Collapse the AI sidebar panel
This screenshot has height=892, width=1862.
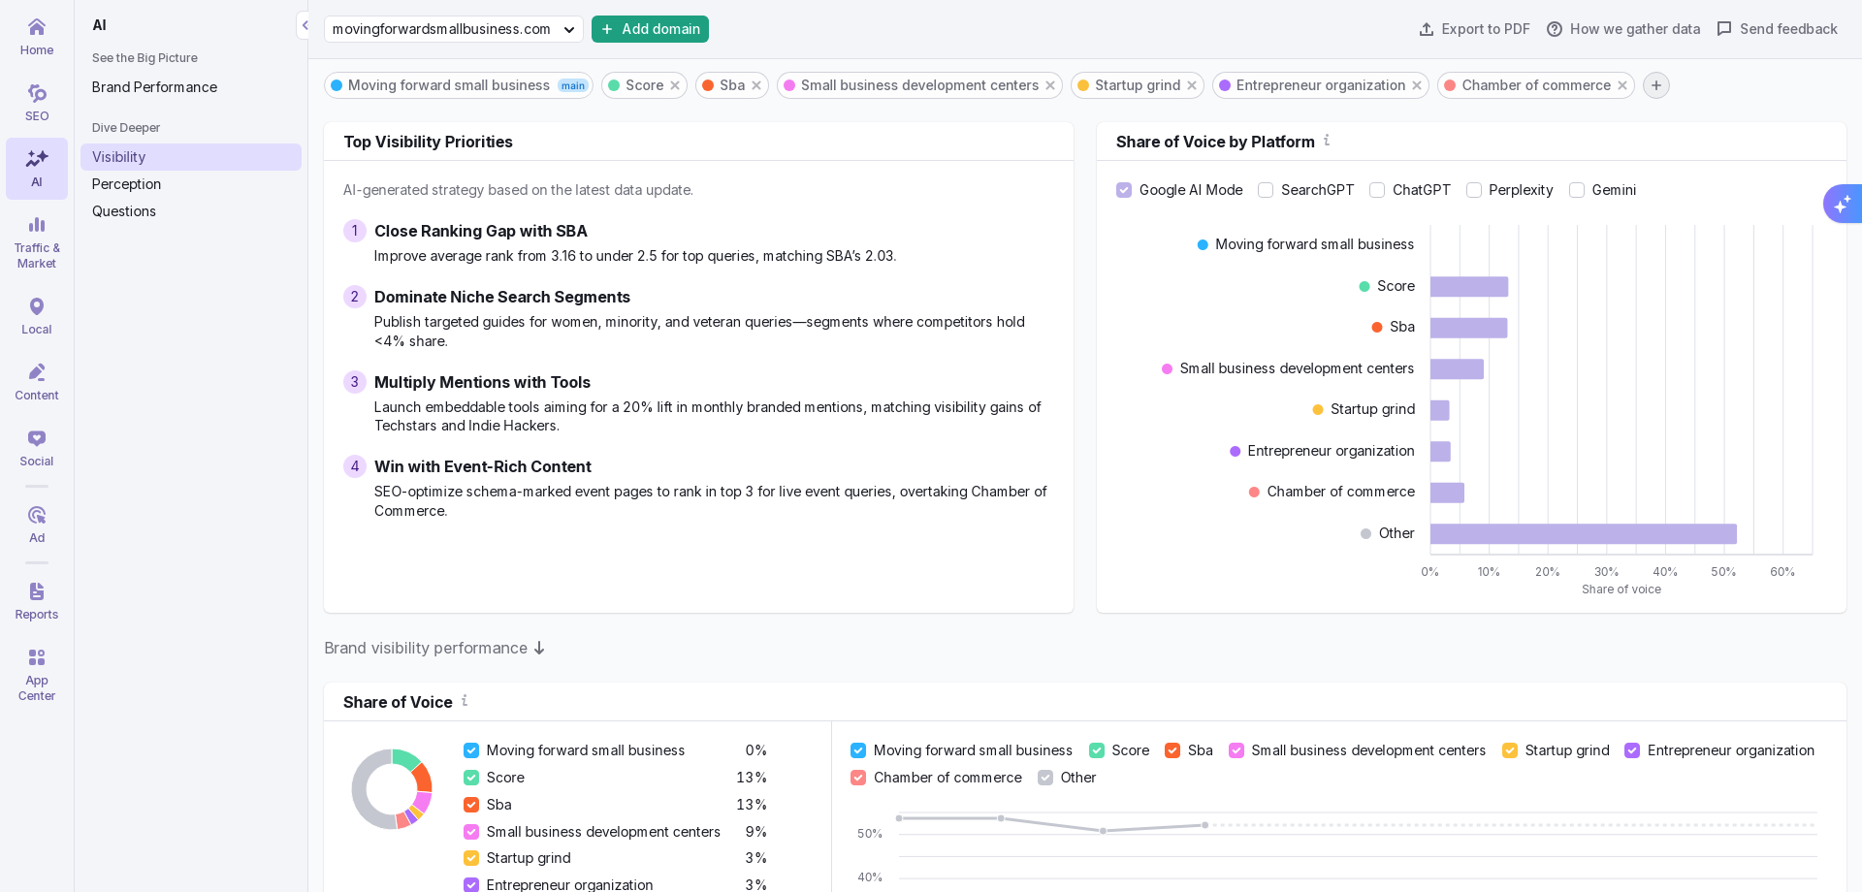tap(305, 25)
